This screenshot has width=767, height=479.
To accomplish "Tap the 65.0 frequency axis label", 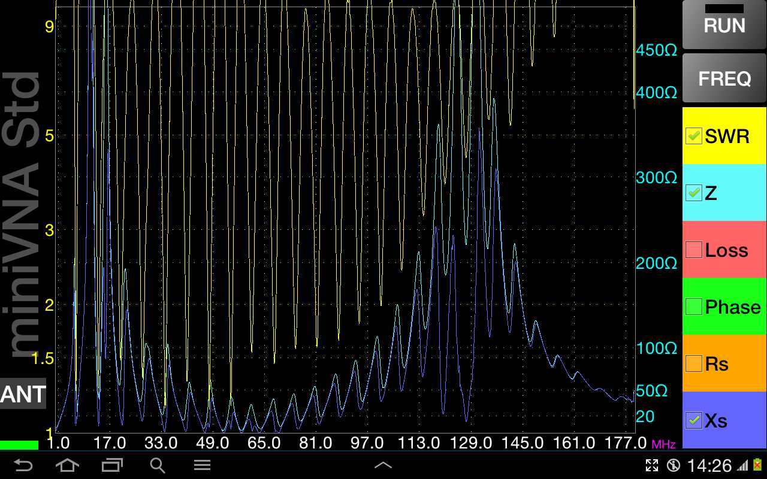I will pyautogui.click(x=264, y=443).
